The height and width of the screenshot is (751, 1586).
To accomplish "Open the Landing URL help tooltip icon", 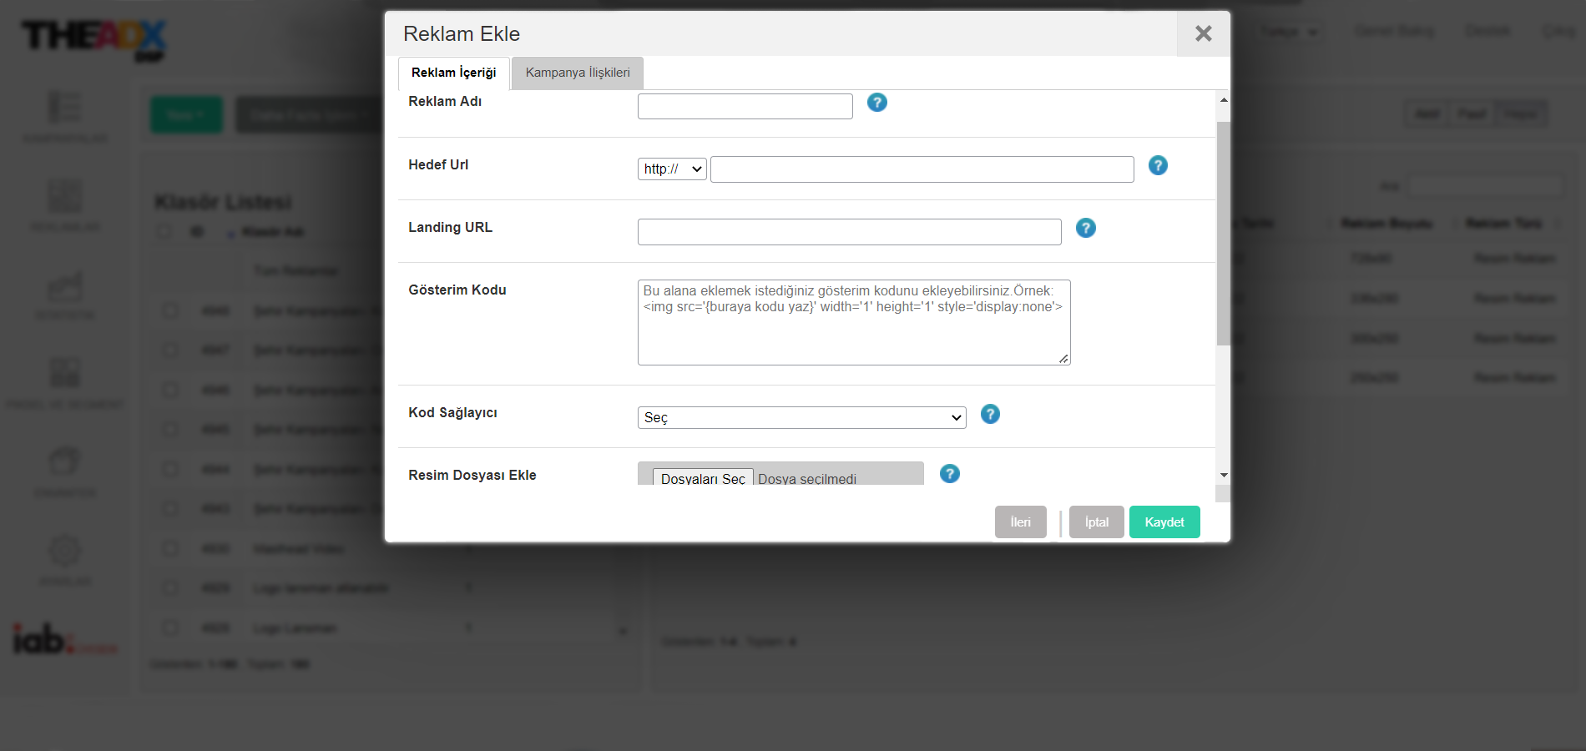I will (1085, 228).
